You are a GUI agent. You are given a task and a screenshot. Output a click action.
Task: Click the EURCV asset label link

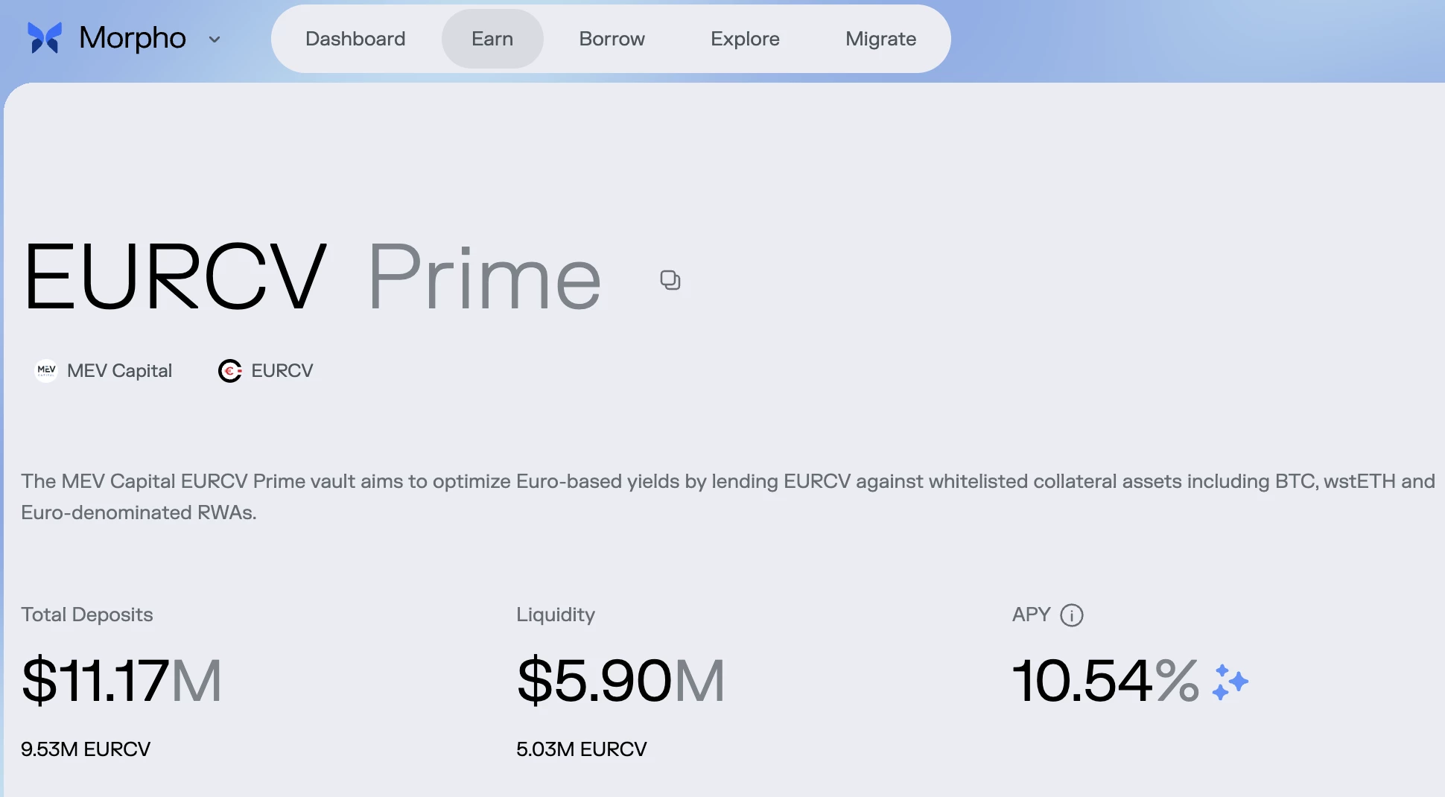(282, 370)
